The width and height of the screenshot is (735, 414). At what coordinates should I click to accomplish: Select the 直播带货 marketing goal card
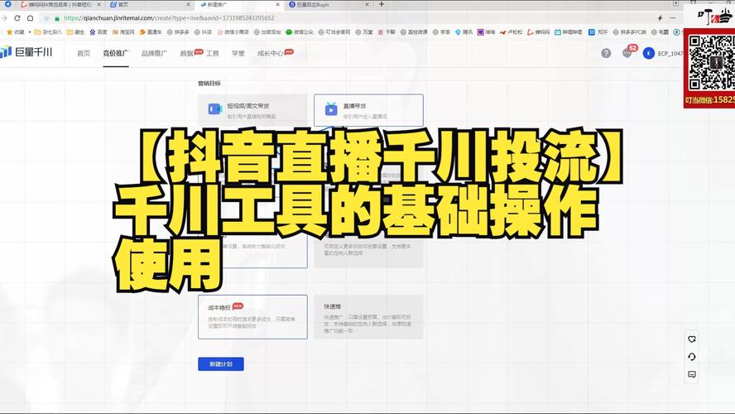368,110
